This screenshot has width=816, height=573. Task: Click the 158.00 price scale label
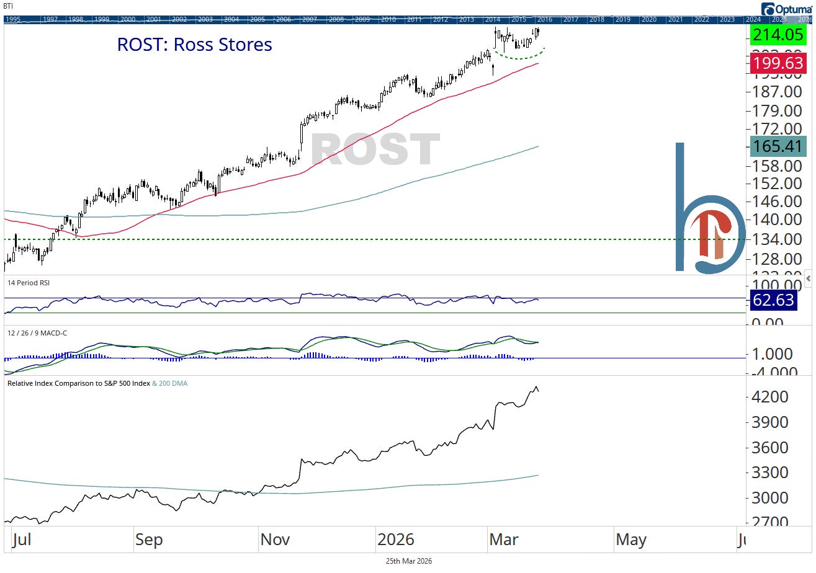778,166
